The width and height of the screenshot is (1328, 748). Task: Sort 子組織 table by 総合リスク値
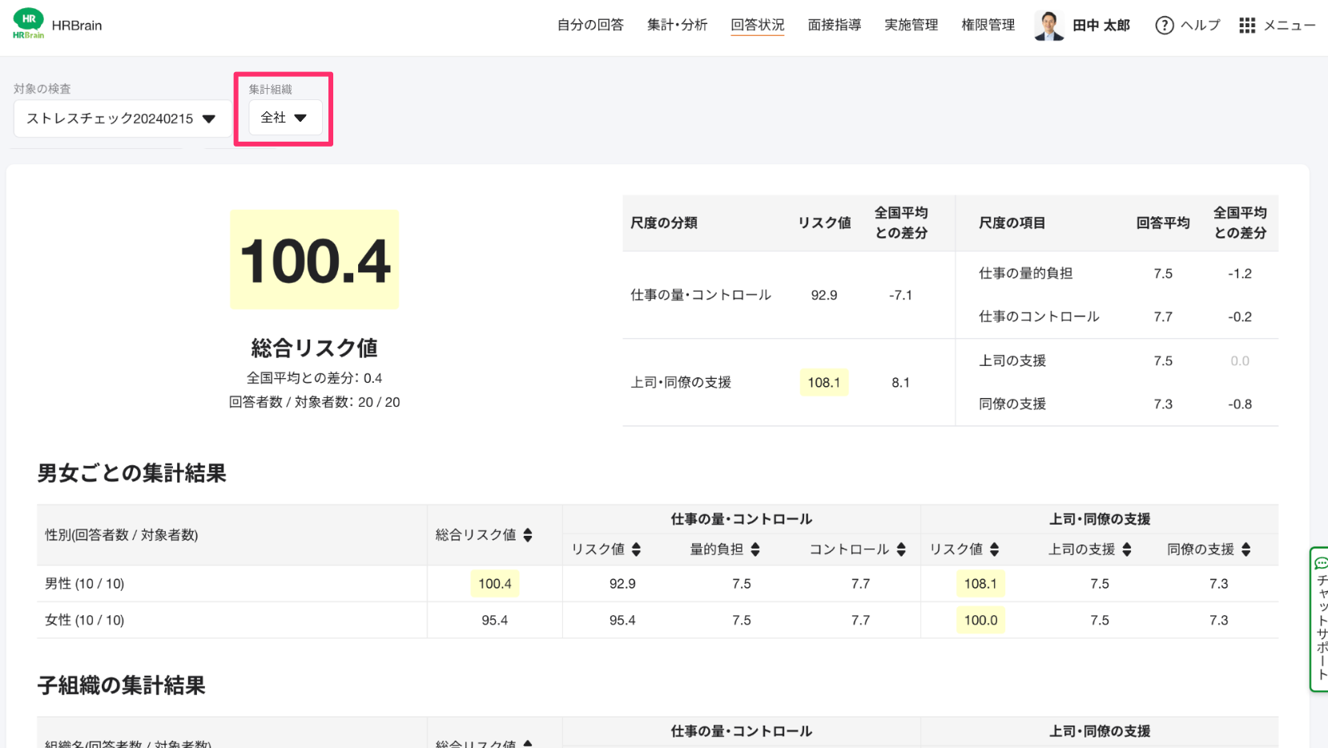(528, 744)
